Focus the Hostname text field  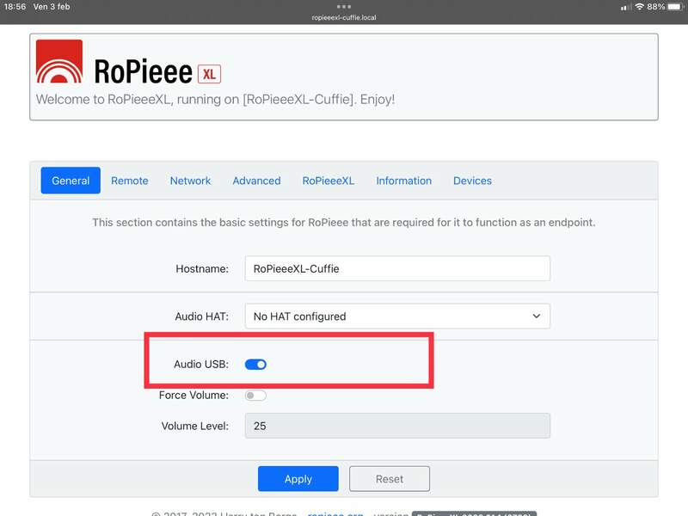tap(397, 268)
